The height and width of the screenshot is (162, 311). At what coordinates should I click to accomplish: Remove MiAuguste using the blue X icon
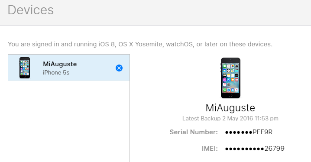(119, 68)
